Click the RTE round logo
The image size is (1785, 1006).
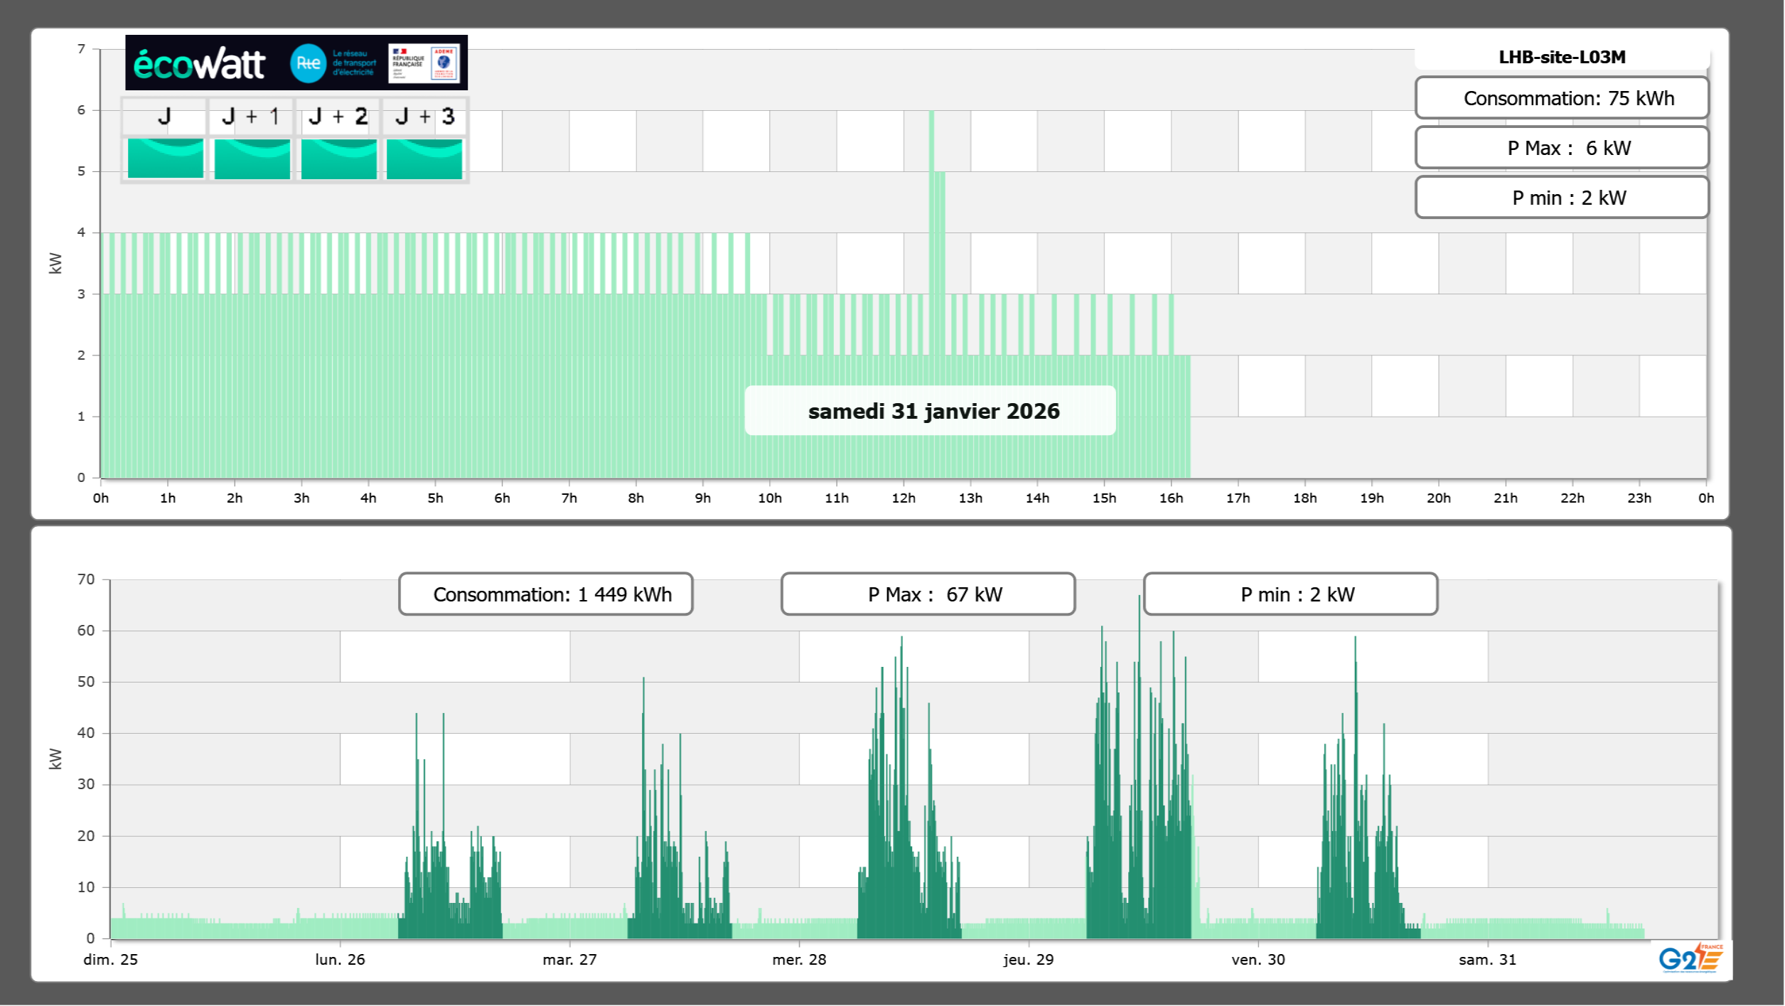(x=308, y=63)
